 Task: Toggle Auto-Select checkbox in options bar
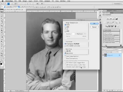[x=7, y=7]
